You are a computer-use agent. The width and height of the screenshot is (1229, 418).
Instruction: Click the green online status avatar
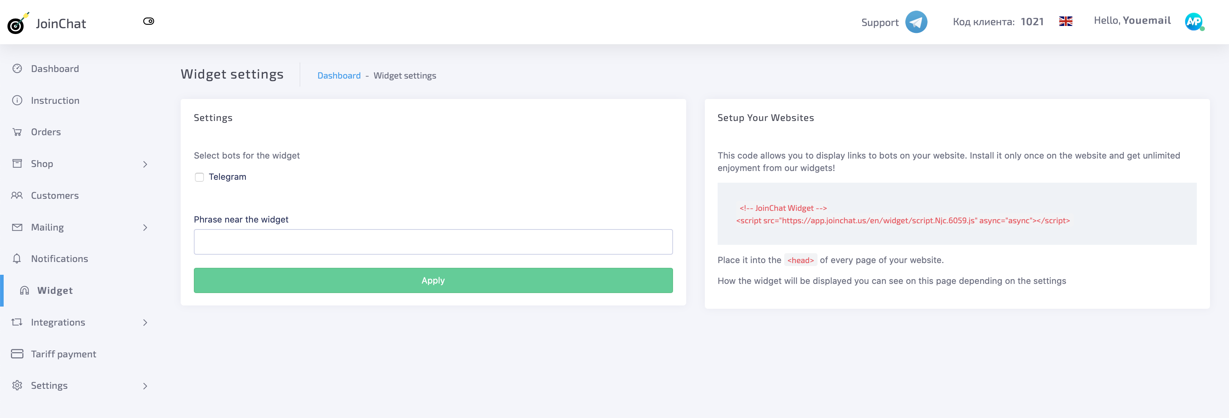pyautogui.click(x=1194, y=22)
